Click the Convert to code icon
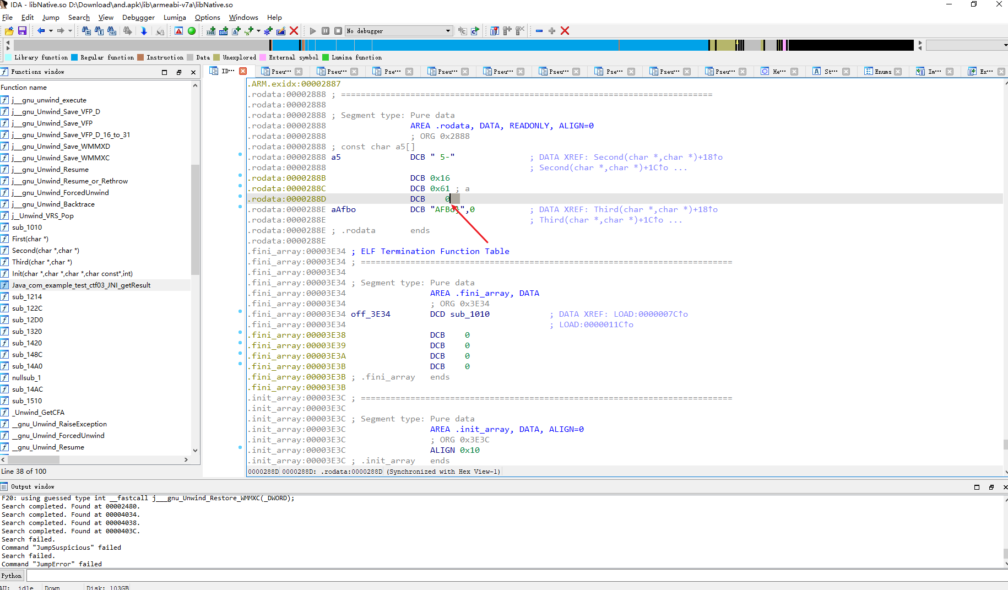Screen dimensions: 1008x590 (211, 31)
